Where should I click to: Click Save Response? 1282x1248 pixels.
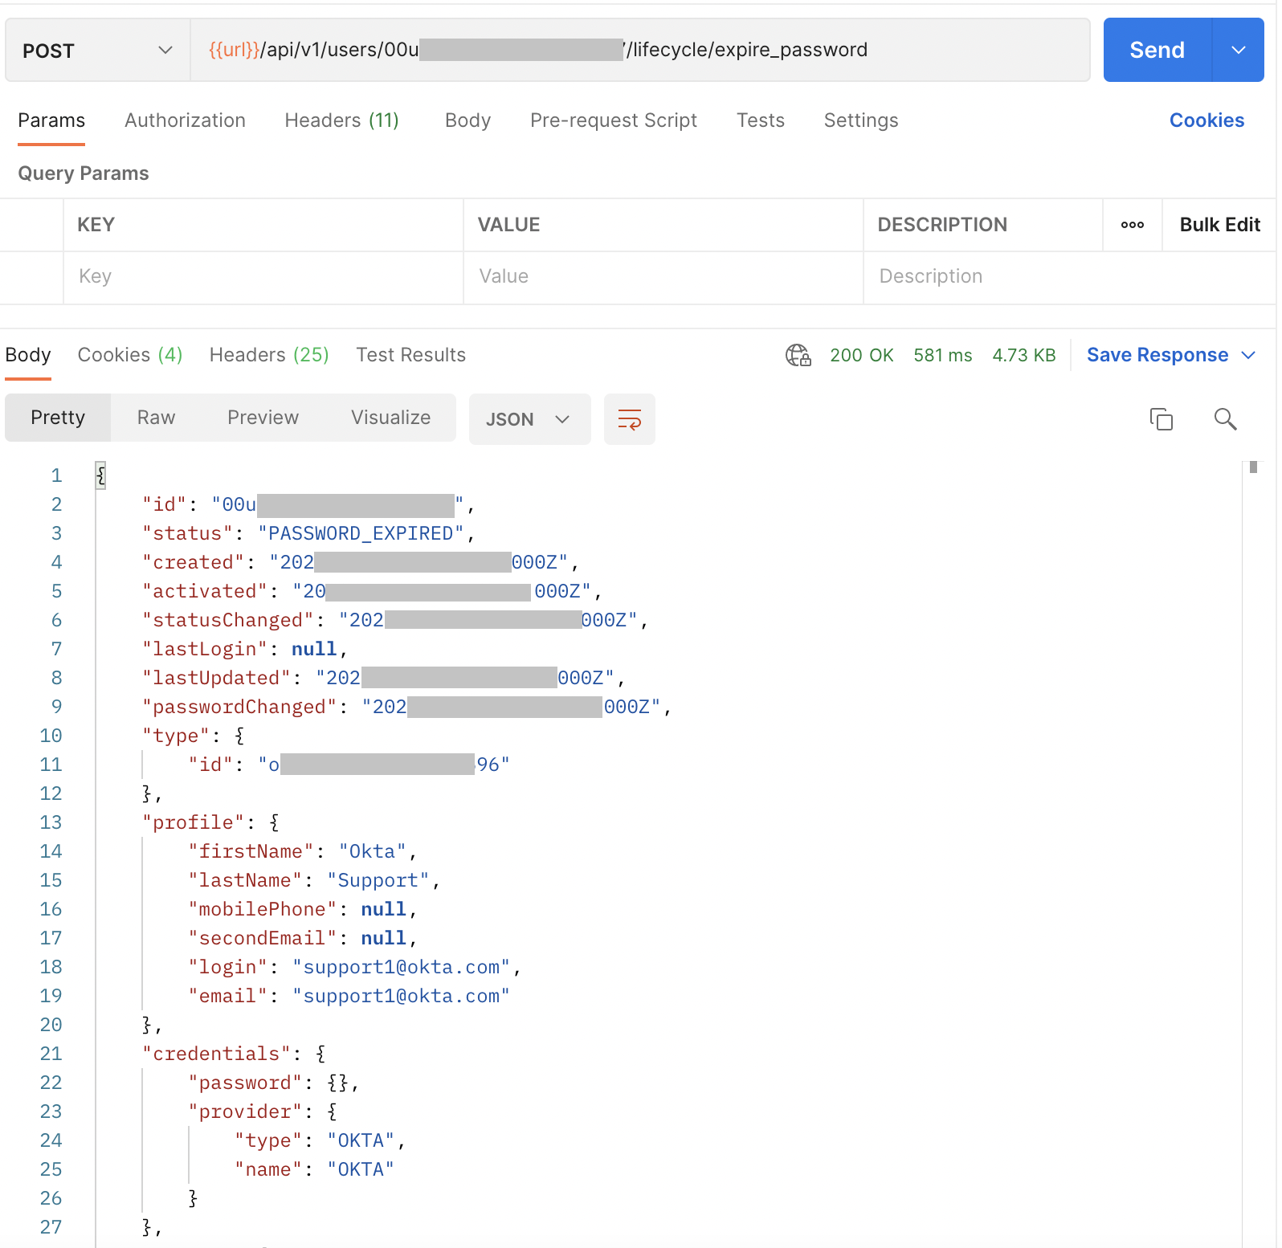[1157, 355]
